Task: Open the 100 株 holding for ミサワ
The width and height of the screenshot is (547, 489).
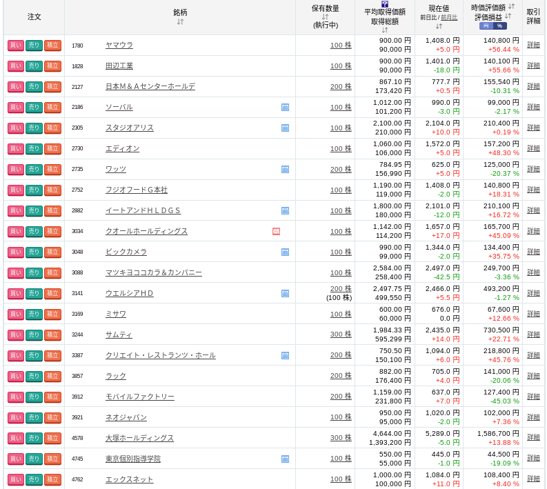Action: (341, 314)
